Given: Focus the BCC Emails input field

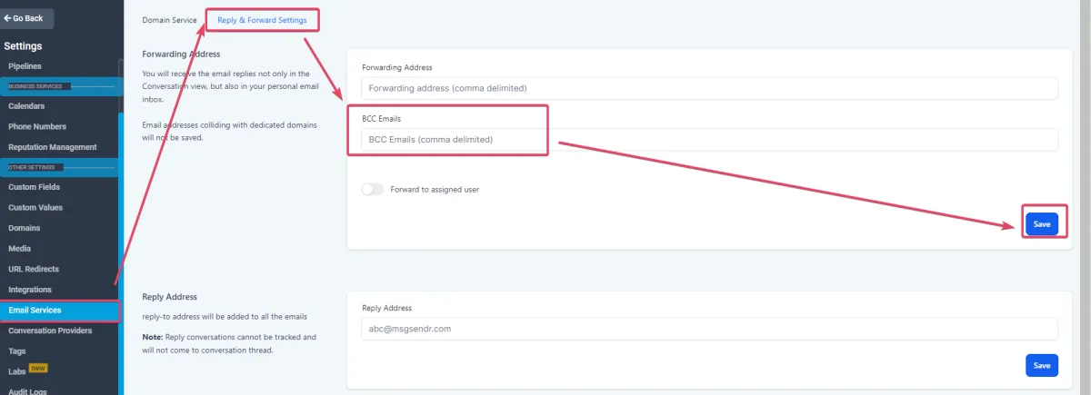Looking at the screenshot, I should (702, 140).
